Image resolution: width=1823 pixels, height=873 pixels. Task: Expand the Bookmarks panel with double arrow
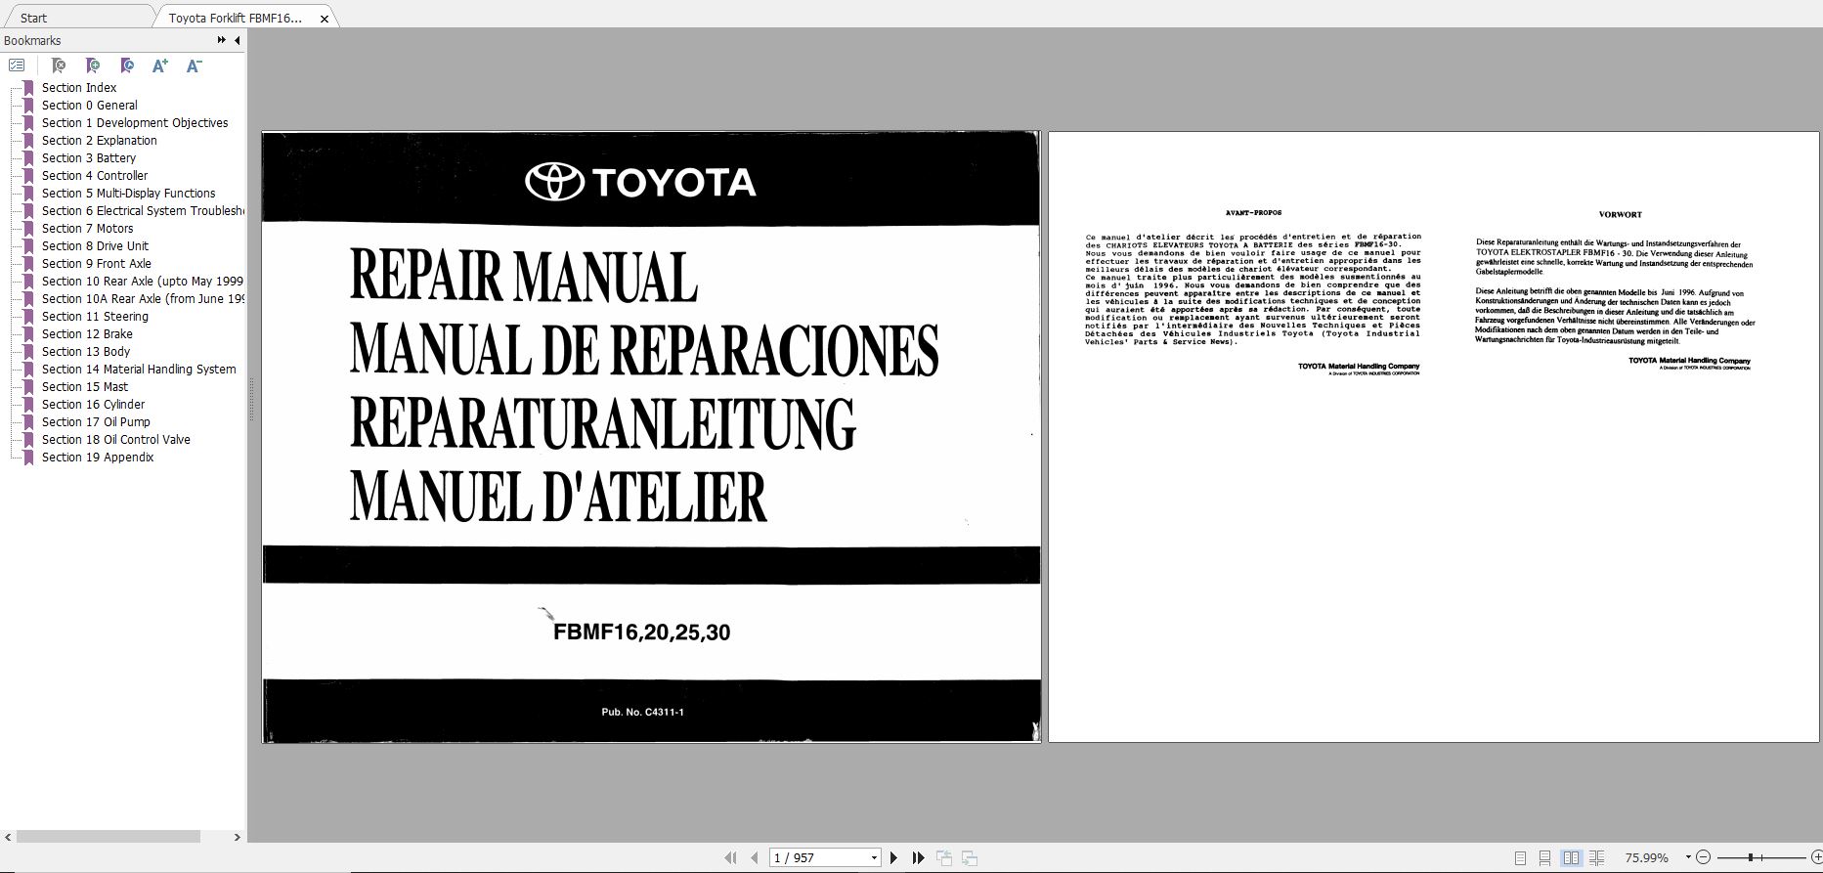pos(222,40)
